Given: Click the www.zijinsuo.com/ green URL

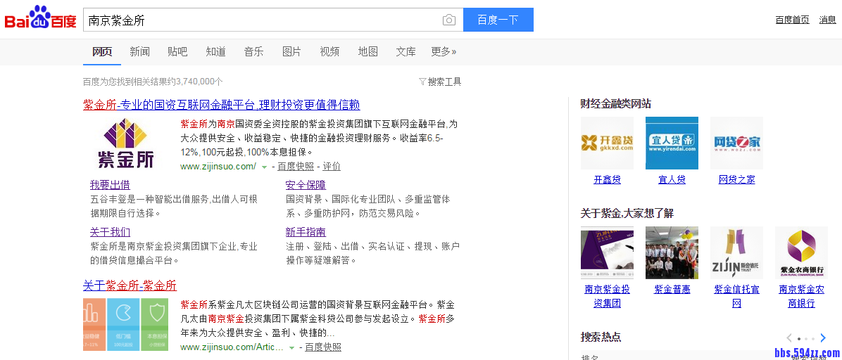Looking at the screenshot, I should tap(218, 167).
